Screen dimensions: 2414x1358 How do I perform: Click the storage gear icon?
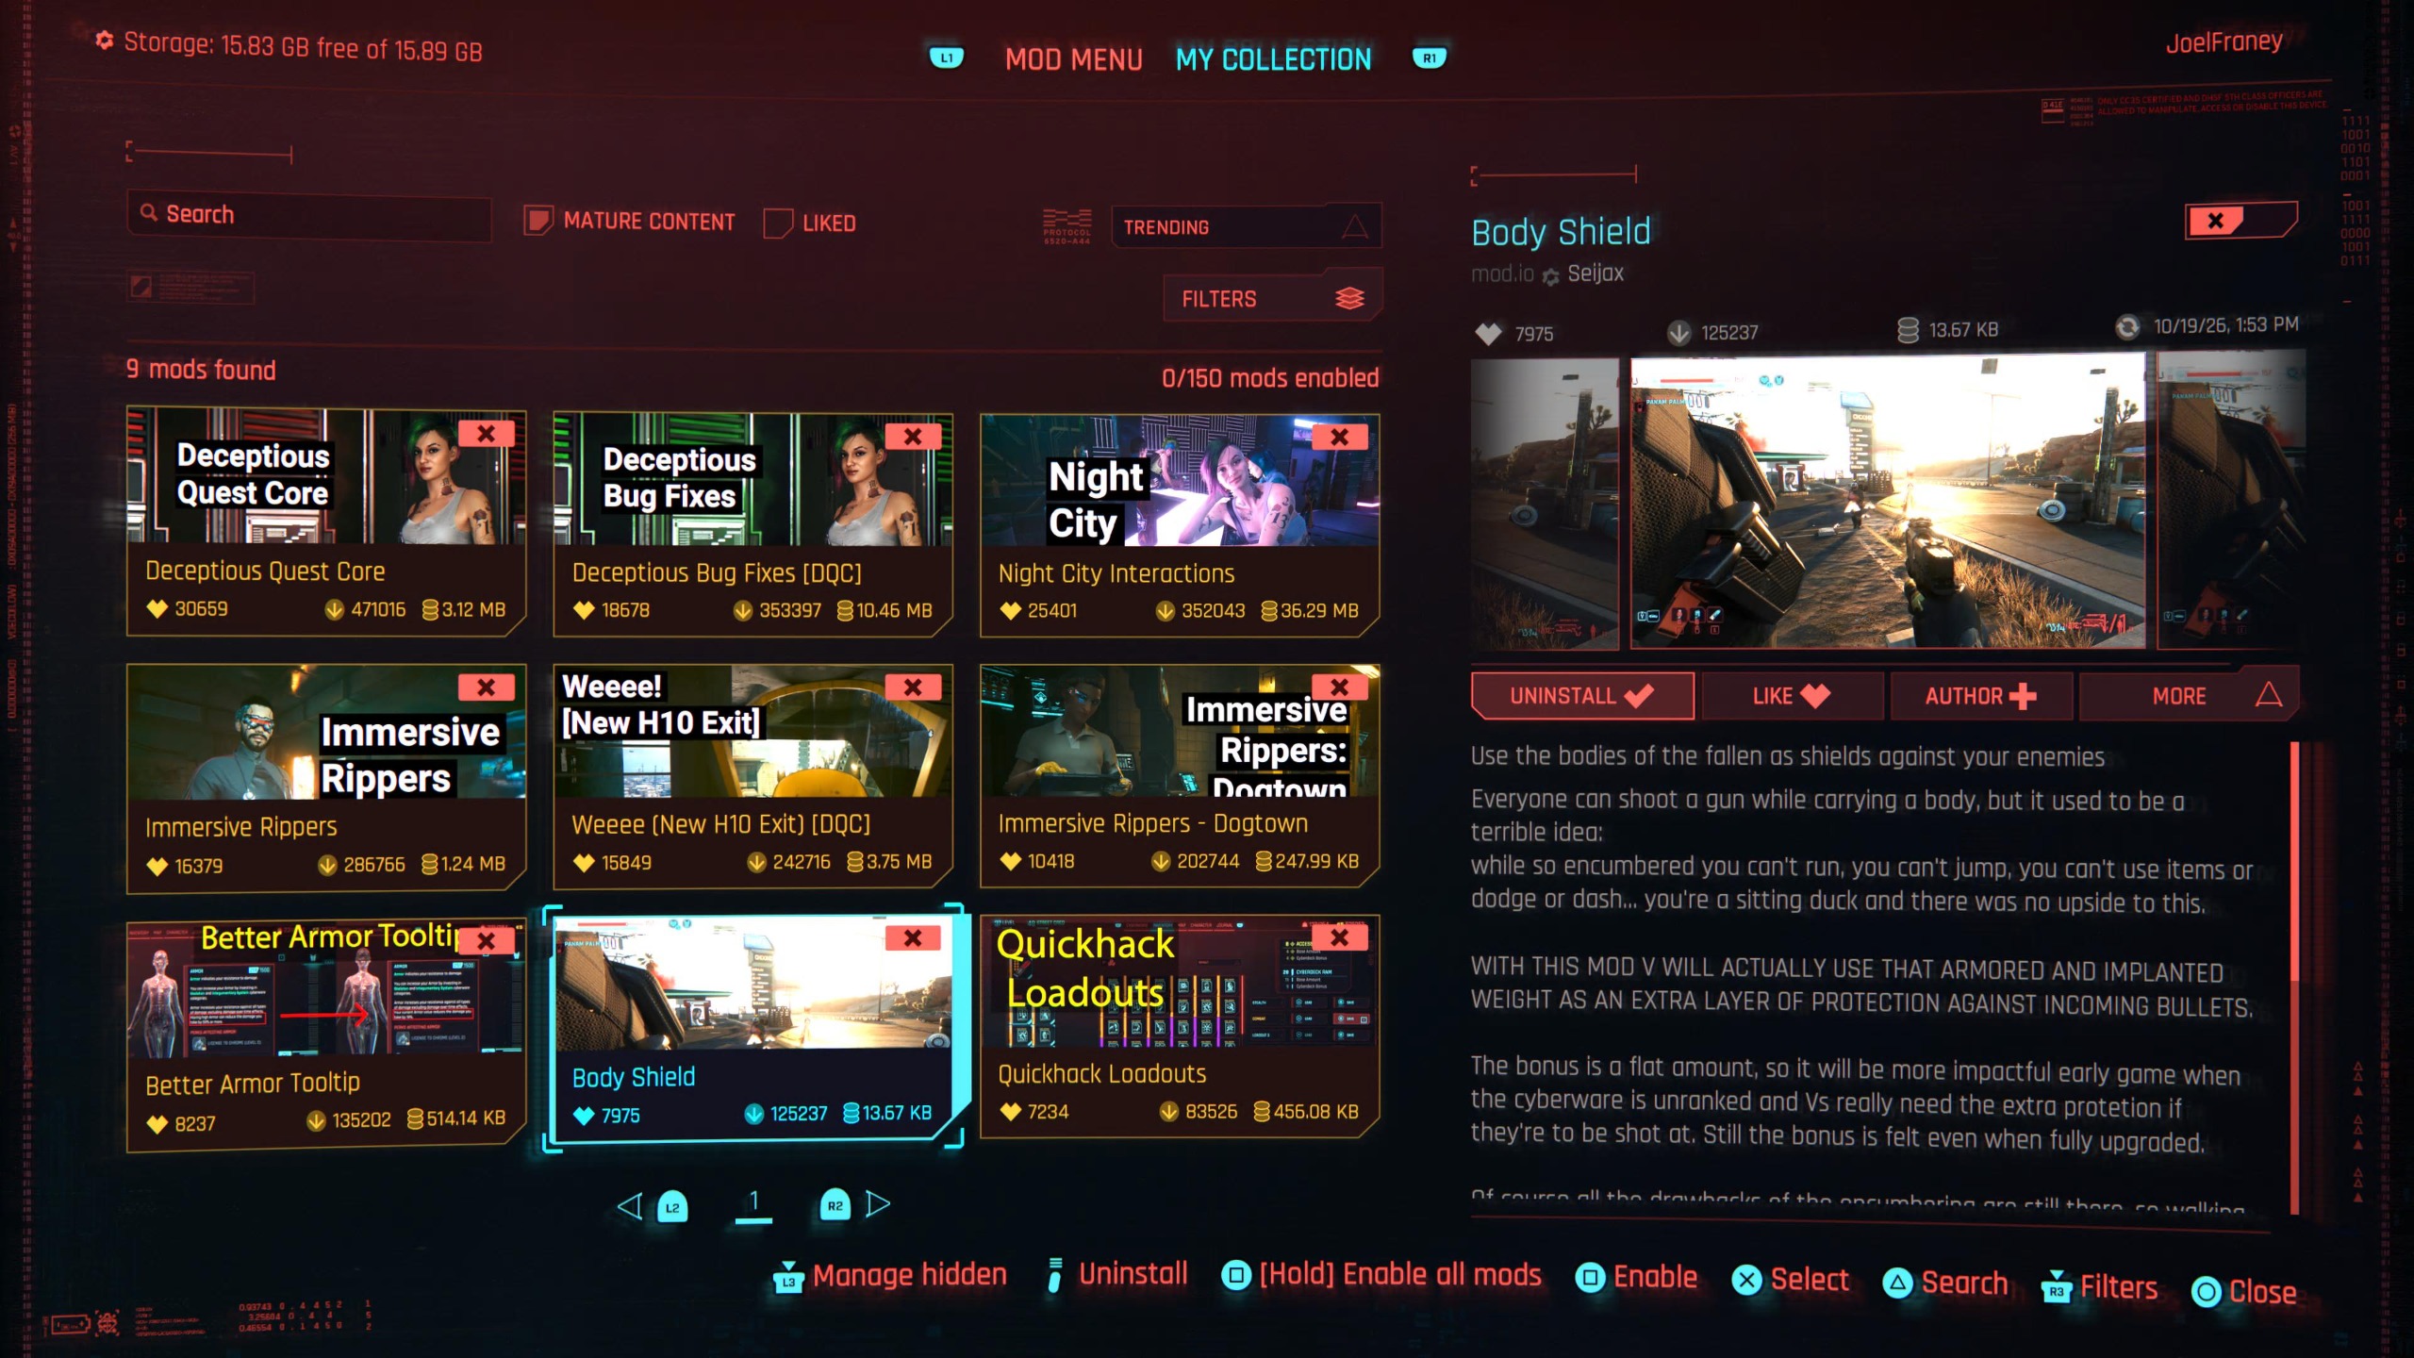[104, 41]
